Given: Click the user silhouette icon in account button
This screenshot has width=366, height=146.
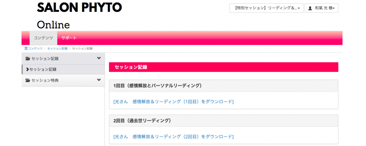Looking at the screenshot, I should 310,8.
